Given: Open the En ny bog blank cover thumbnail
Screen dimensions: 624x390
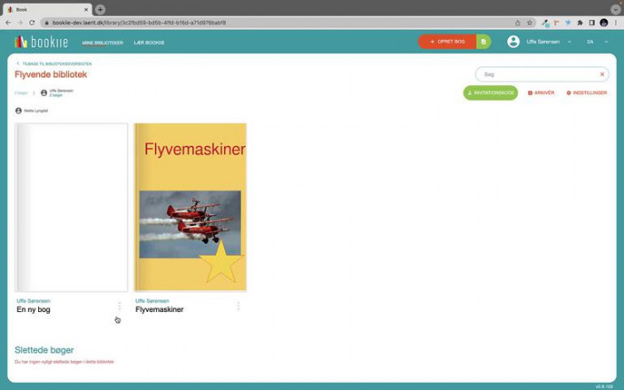Looking at the screenshot, I should pos(72,207).
